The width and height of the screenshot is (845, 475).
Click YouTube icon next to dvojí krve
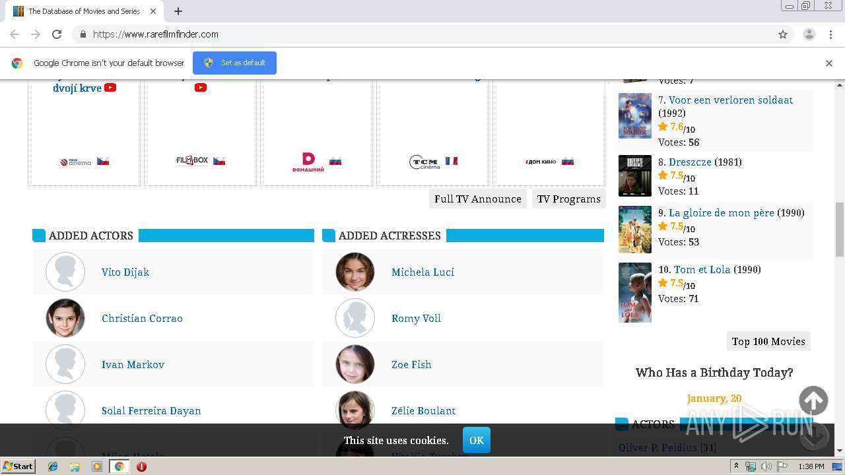[110, 87]
